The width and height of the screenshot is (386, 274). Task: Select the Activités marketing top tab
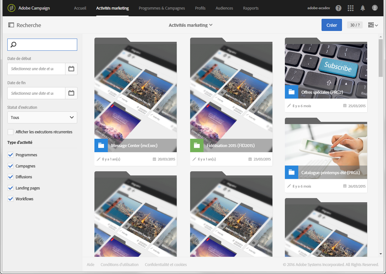(x=113, y=8)
